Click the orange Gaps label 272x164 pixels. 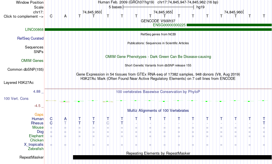click(x=39, y=114)
